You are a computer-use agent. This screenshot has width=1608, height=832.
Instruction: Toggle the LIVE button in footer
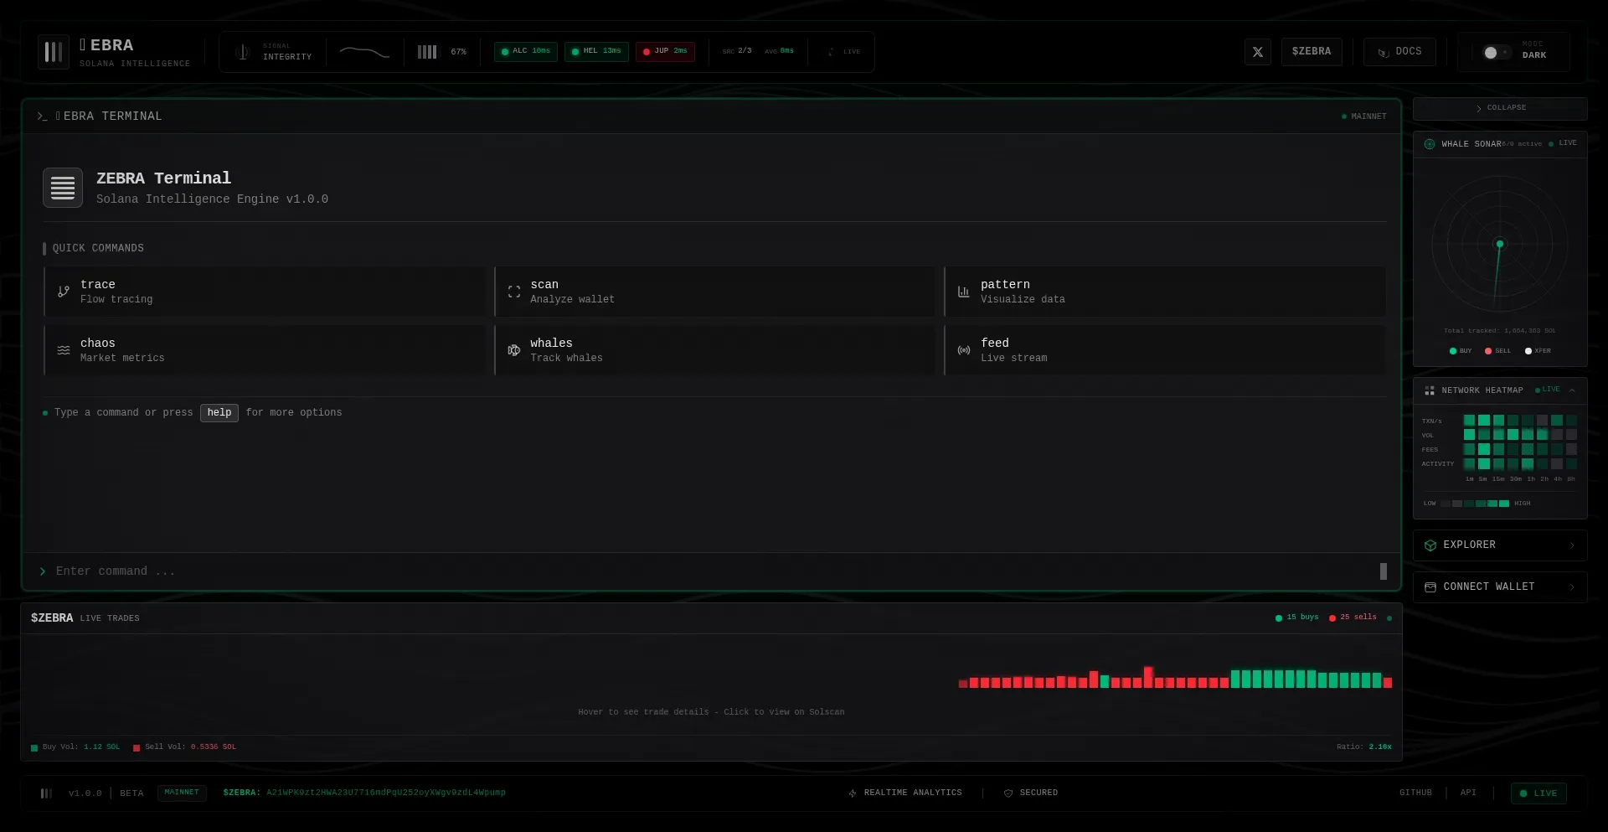1538,793
